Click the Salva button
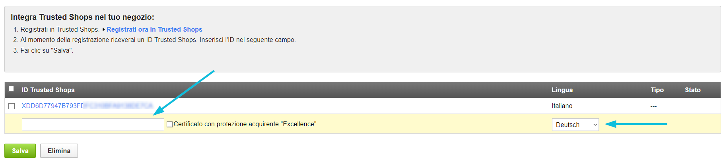 [20, 151]
